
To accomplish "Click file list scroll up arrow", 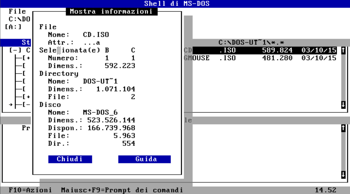I will 343,50.
